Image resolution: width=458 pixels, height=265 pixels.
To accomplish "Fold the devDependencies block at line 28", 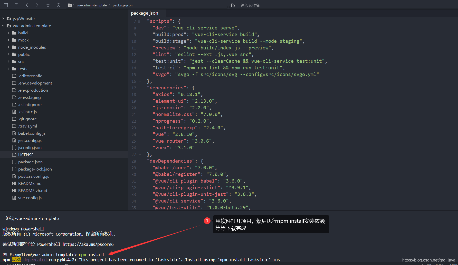I will [x=139, y=161].
